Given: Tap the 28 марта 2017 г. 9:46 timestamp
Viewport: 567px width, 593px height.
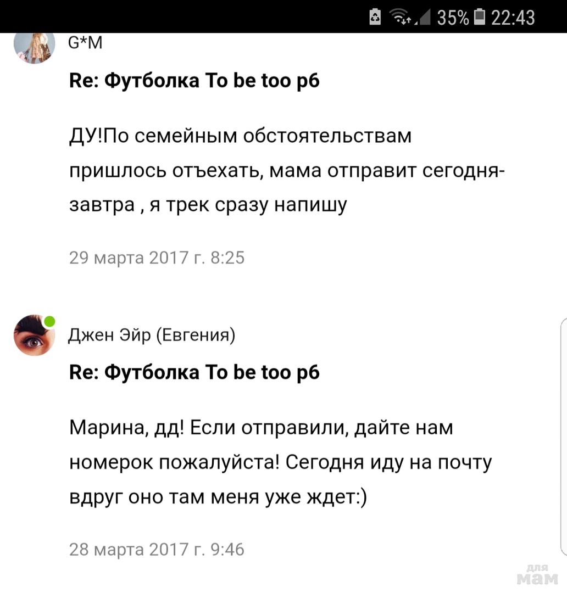Looking at the screenshot, I should point(157,550).
